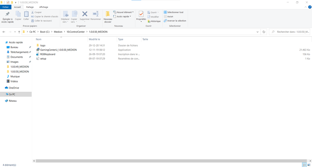Click the Help question mark icon
The image size is (312, 167).
click(310, 7)
